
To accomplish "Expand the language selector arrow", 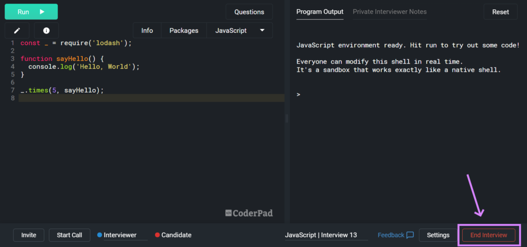I will click(x=262, y=30).
